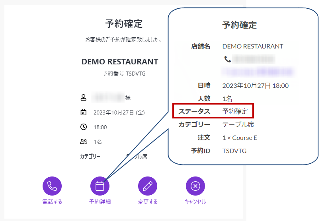This screenshot has height=221, width=326.
Task: Click the phone icon in the details popup
Action: click(x=227, y=59)
